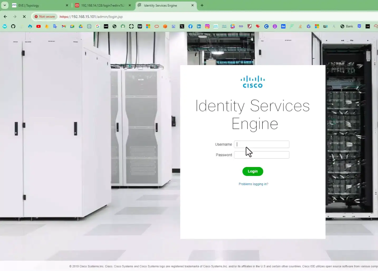The width and height of the screenshot is (378, 271).
Task: Click the Username input field
Action: pos(261,144)
